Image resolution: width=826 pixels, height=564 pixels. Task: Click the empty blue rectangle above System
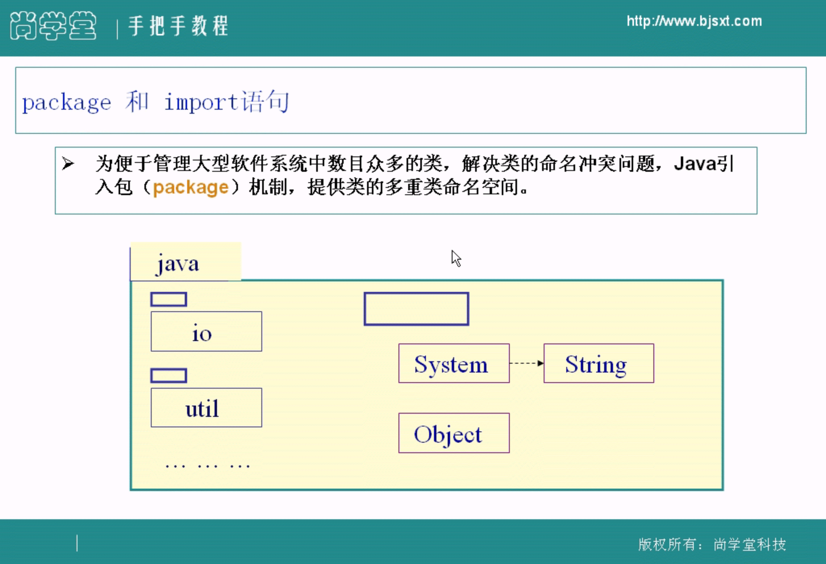[416, 309]
